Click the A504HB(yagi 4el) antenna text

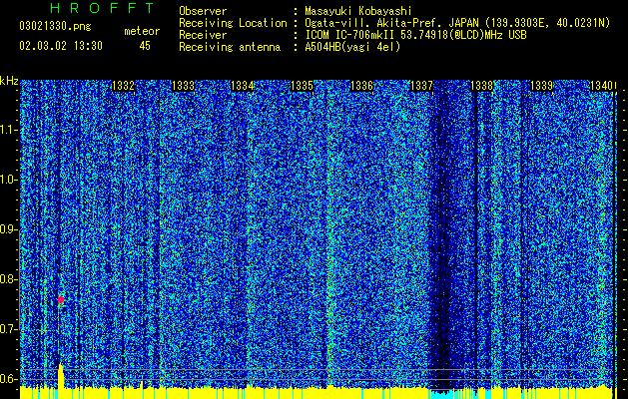click(352, 47)
